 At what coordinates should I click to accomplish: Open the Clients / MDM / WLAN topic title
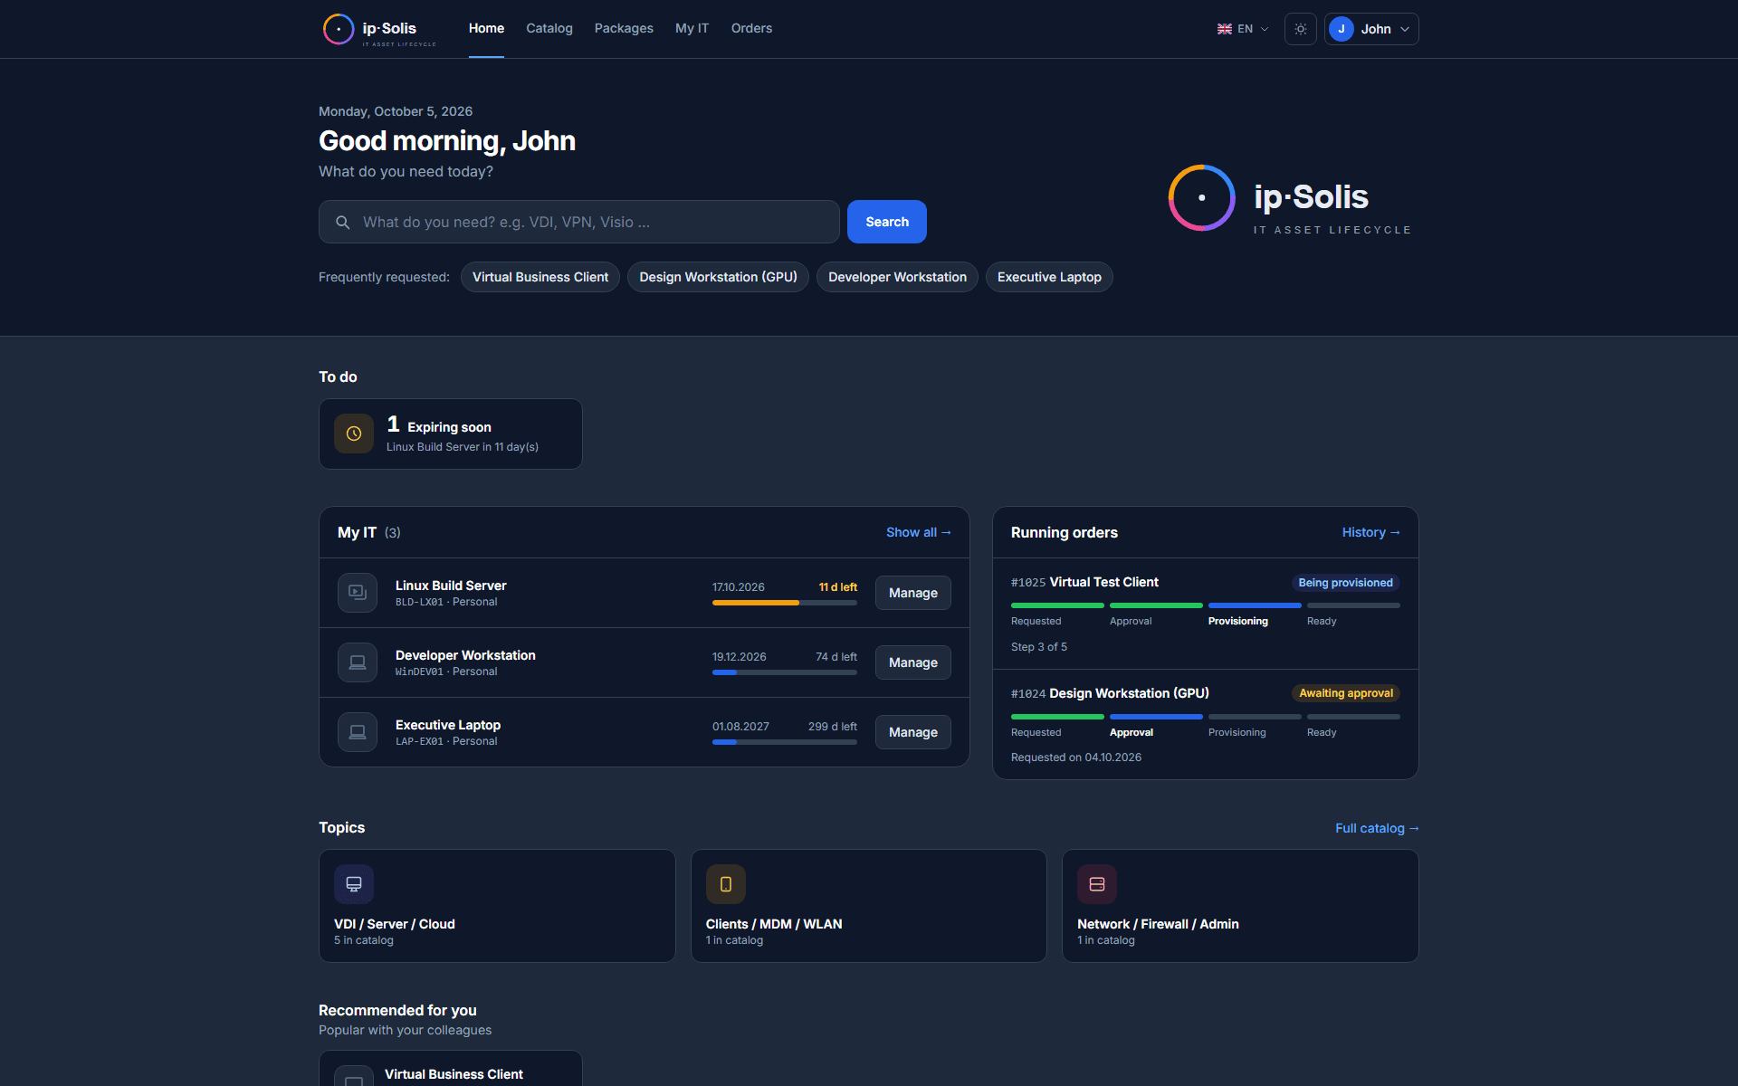click(774, 924)
